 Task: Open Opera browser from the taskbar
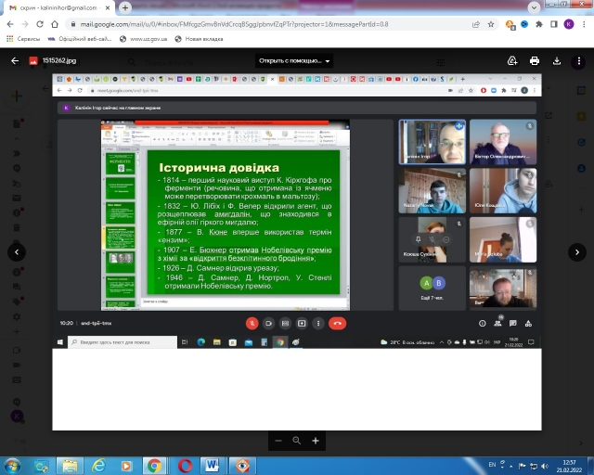tap(185, 466)
